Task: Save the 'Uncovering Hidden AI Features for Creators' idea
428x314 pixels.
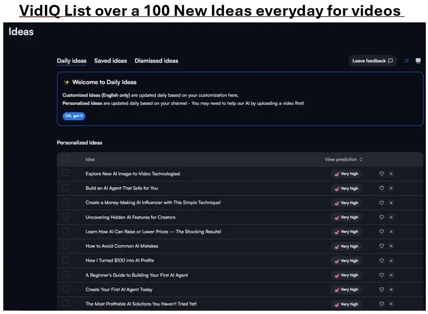Action: point(381,217)
